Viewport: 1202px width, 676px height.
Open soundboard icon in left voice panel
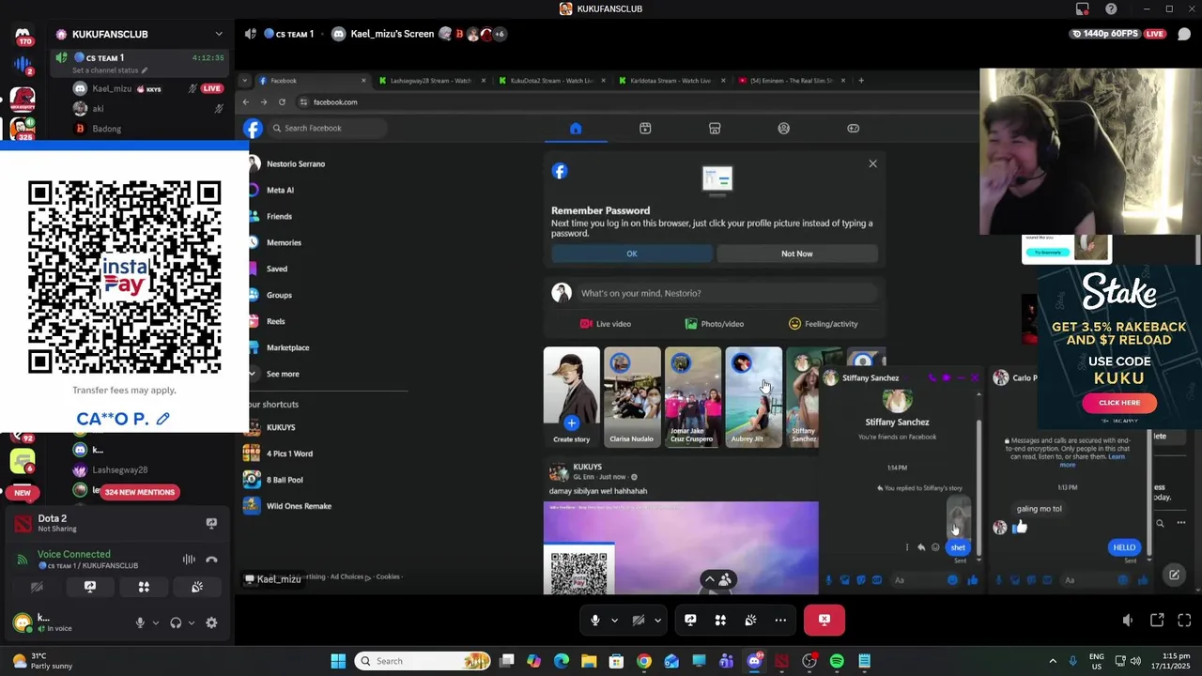coord(197,587)
